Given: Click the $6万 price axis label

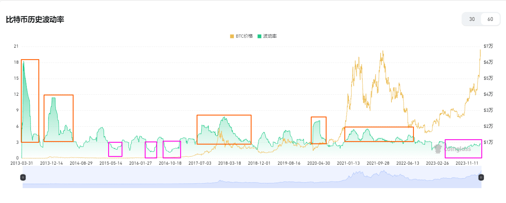Looking at the screenshot, I should (x=488, y=62).
